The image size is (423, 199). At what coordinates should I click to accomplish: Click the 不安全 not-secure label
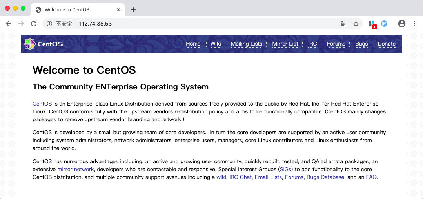pyautogui.click(x=64, y=24)
